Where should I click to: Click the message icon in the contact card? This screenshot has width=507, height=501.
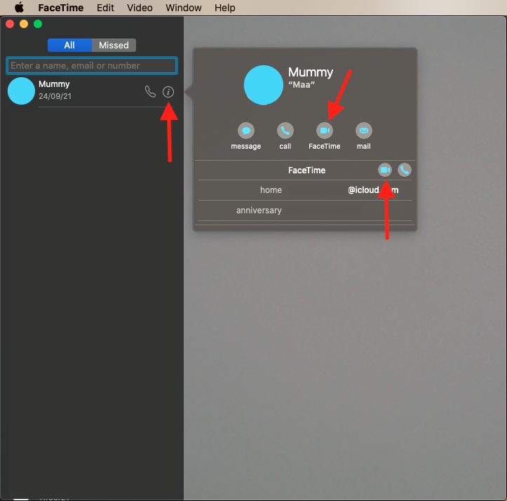(245, 131)
